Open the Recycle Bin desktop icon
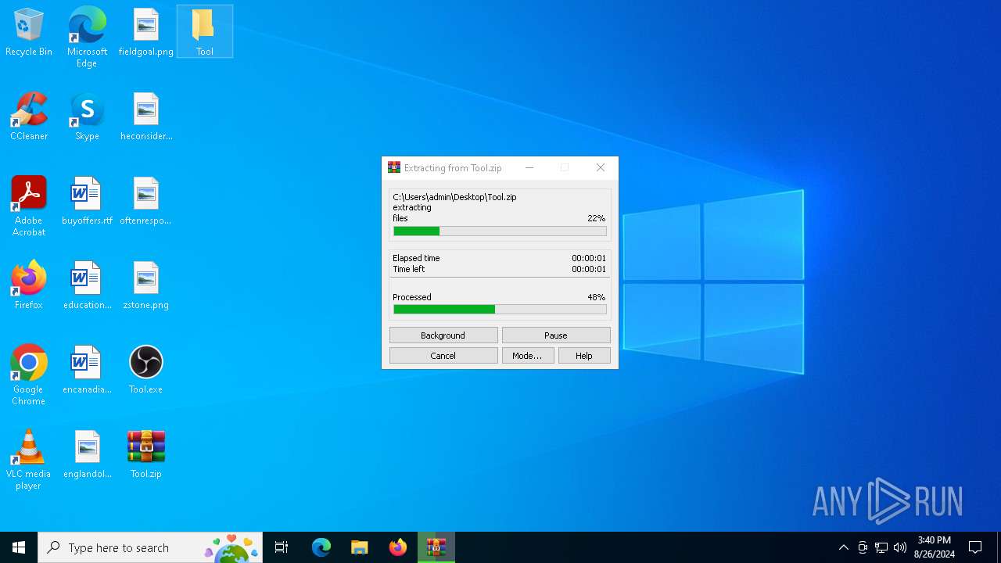Image resolution: width=1001 pixels, height=563 pixels. [x=29, y=33]
